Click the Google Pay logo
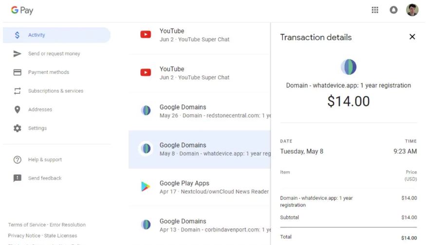 (22, 10)
